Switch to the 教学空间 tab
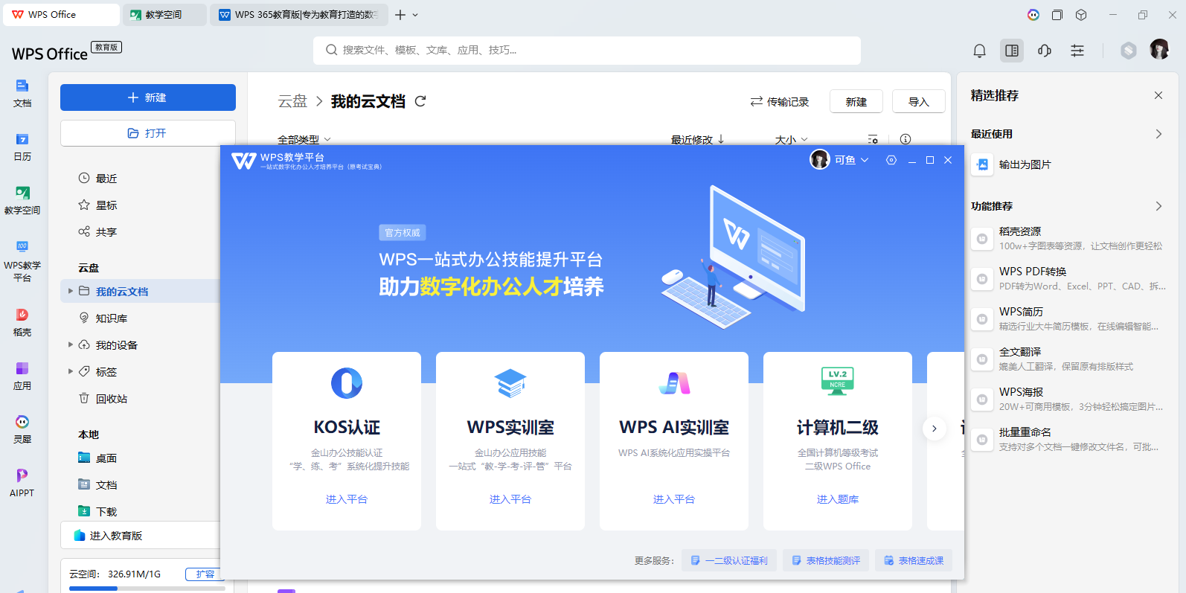The height and width of the screenshot is (593, 1186). [x=164, y=15]
